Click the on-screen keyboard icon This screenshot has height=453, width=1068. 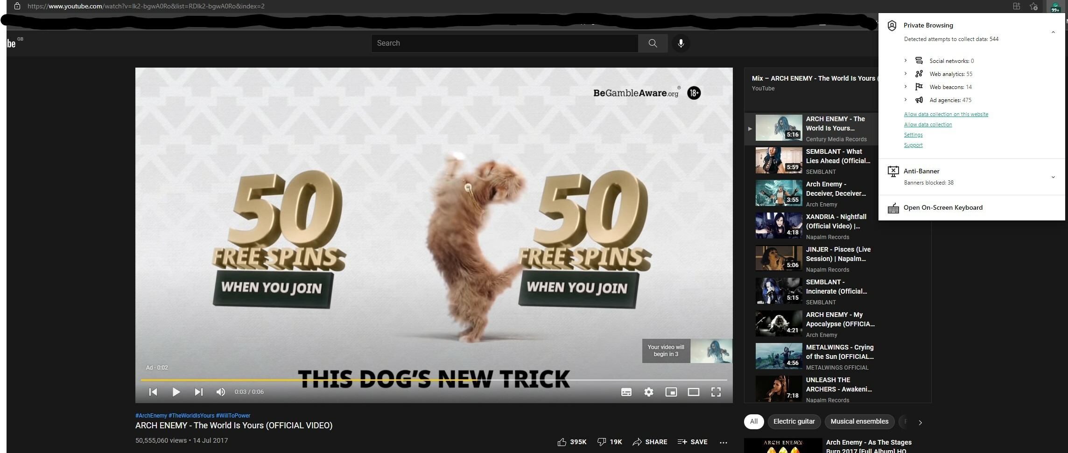coord(893,208)
